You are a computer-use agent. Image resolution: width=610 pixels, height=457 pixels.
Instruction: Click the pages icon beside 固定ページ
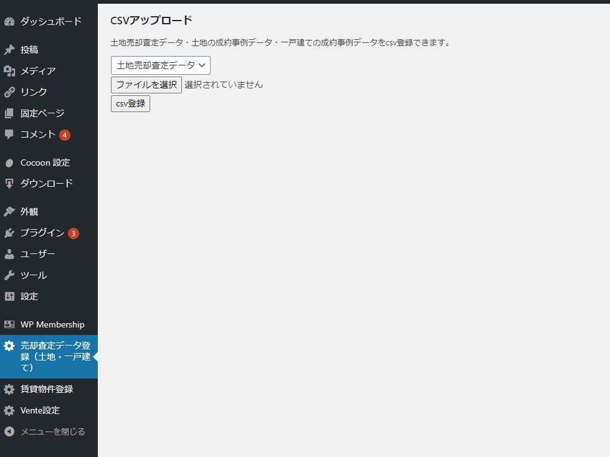coord(9,113)
